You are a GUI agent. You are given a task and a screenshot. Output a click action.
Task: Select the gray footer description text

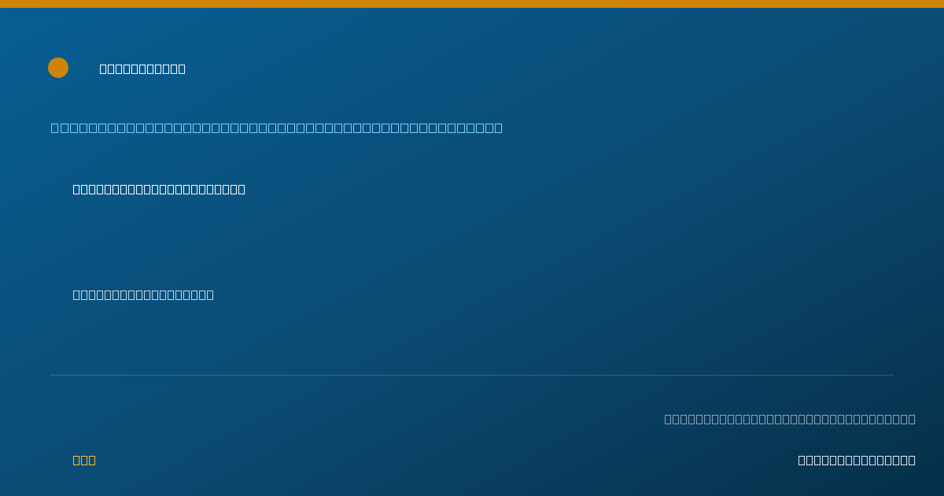pyautogui.click(x=790, y=419)
